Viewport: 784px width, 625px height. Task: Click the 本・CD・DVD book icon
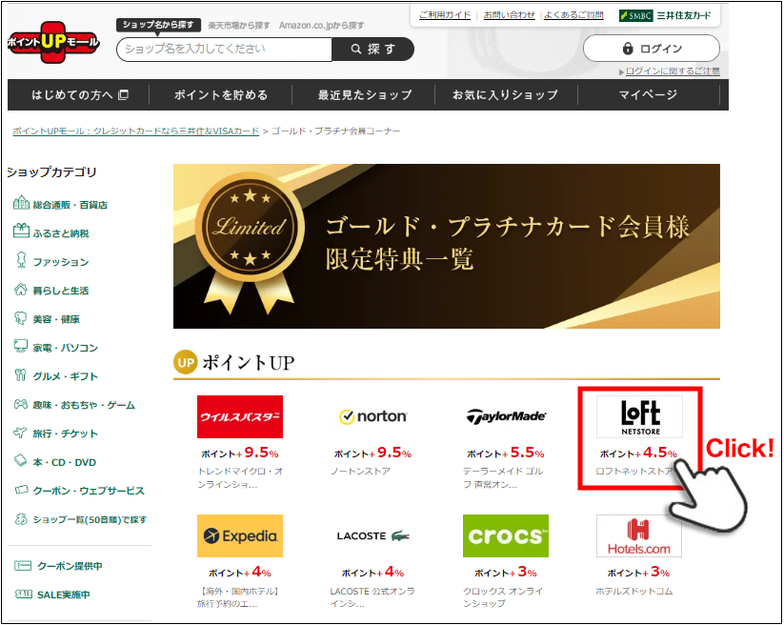tap(20, 460)
